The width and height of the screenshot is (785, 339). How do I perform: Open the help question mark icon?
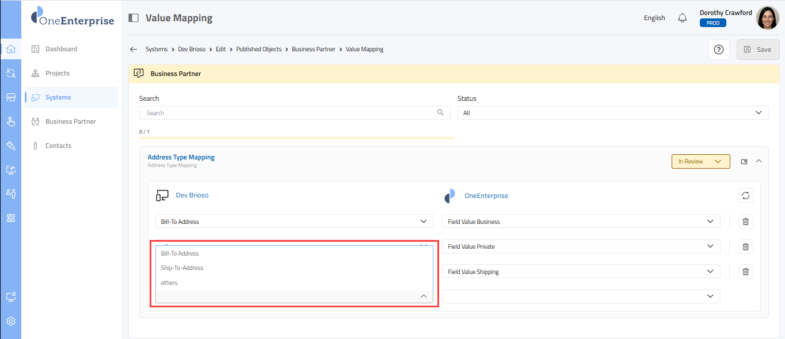click(x=718, y=49)
